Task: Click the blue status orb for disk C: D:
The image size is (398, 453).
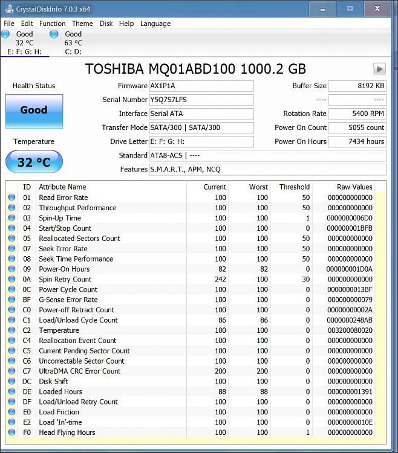Action: click(54, 34)
